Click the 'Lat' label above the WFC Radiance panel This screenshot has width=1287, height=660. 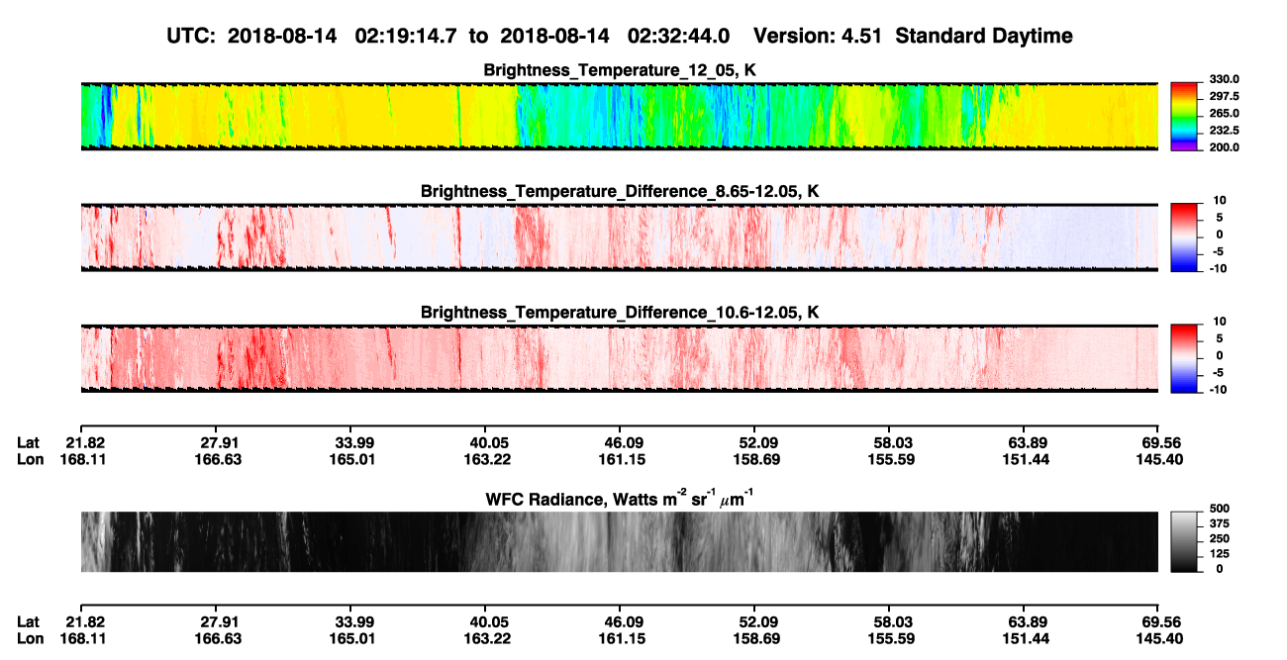[x=29, y=442]
